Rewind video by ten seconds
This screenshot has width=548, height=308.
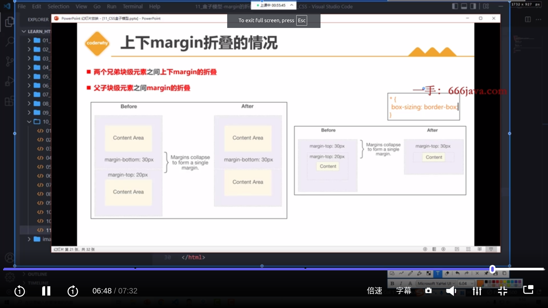click(x=20, y=291)
